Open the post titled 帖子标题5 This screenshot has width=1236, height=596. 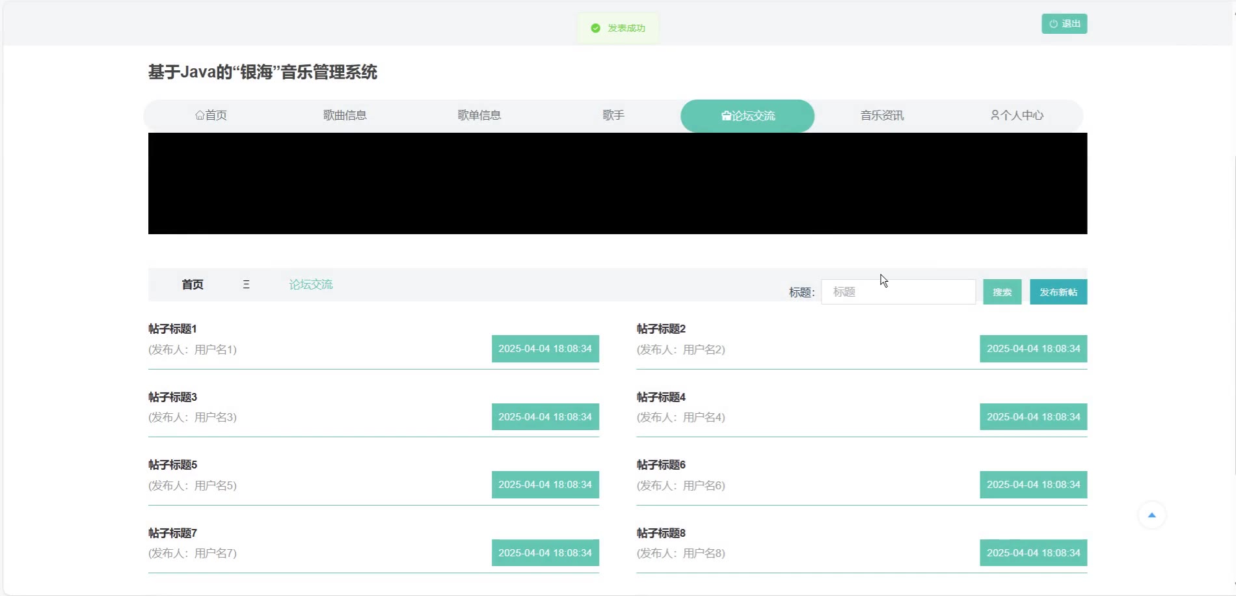[172, 465]
